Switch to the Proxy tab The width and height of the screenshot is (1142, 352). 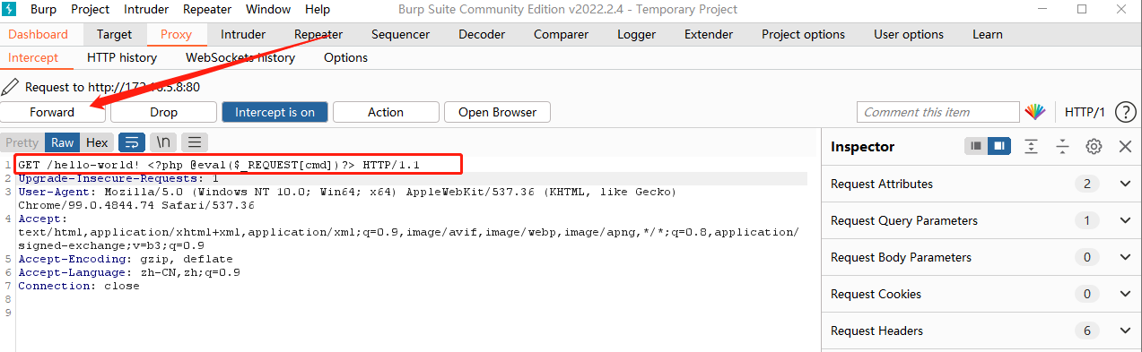[176, 34]
